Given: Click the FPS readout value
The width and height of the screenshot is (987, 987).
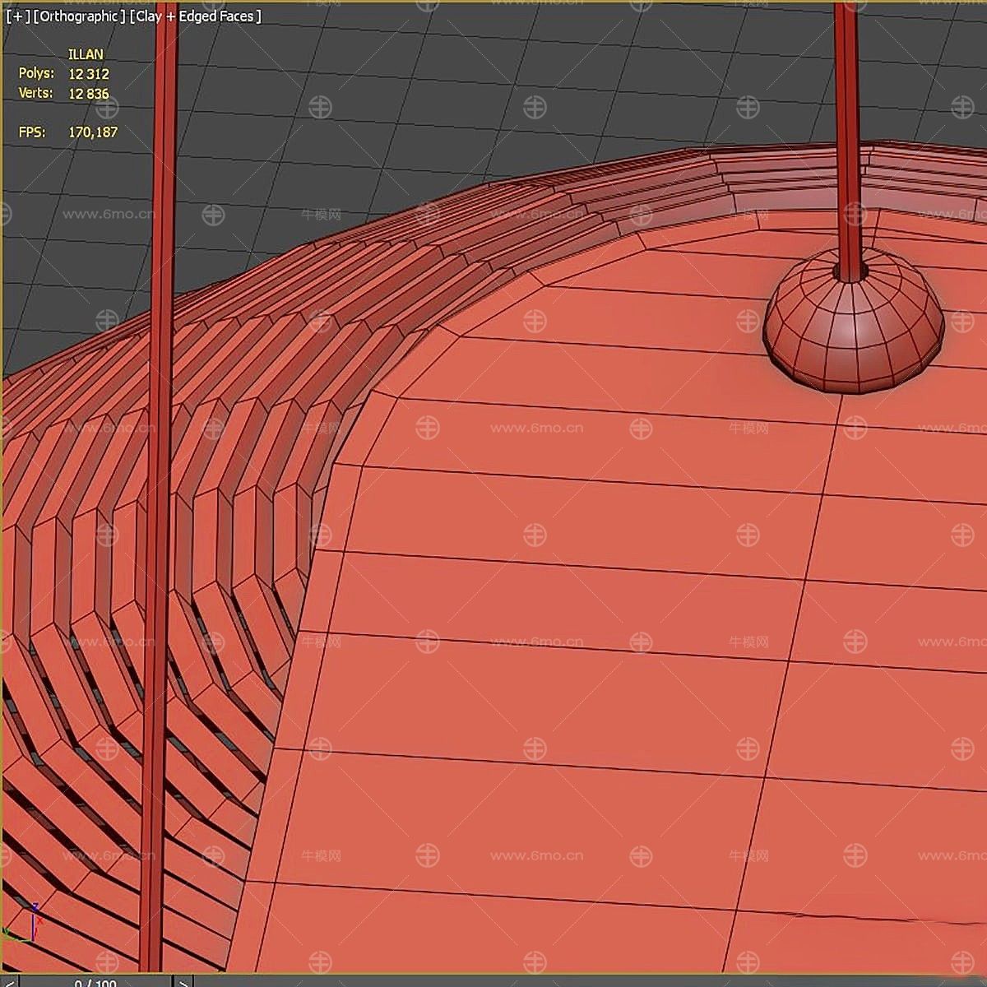Looking at the screenshot, I should click(93, 132).
